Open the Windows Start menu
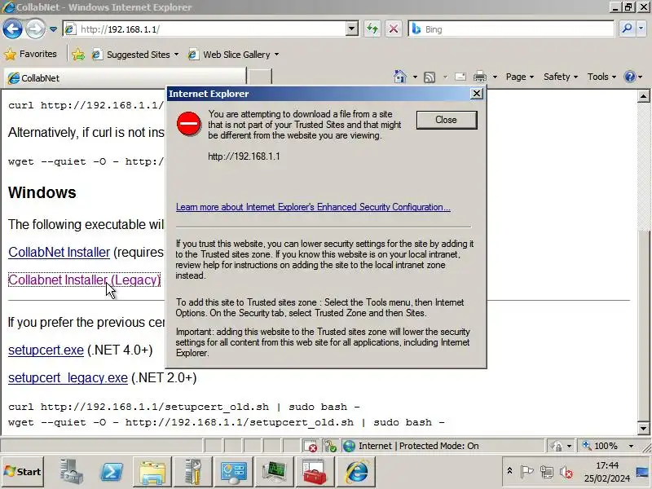The image size is (652, 489). pos(23,472)
